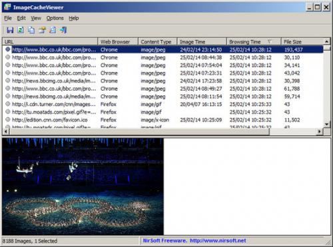Click the ImageCacheViewer title bar application icon
333x247 pixels.
pyautogui.click(x=7, y=7)
